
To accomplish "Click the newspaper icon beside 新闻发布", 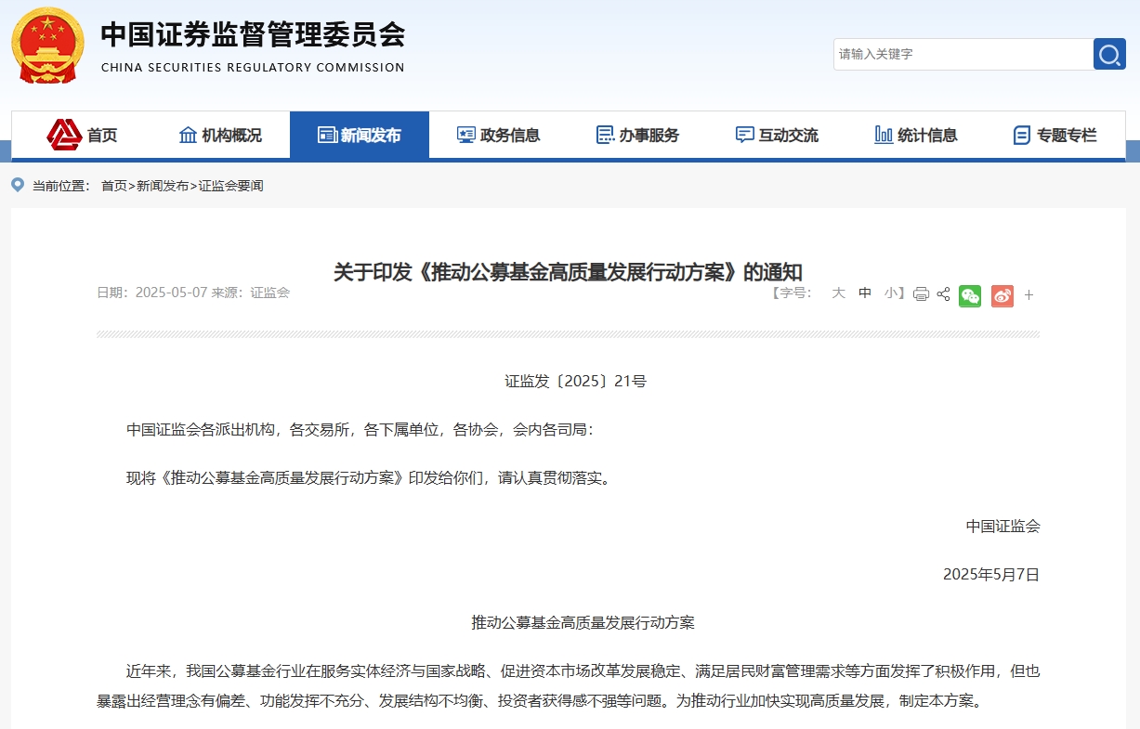I will [x=327, y=135].
